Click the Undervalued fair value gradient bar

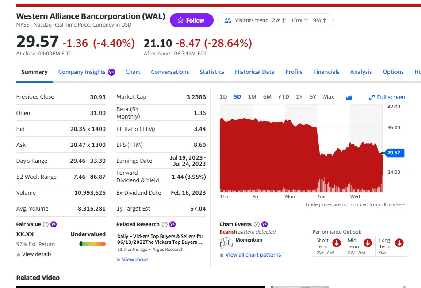(92, 244)
